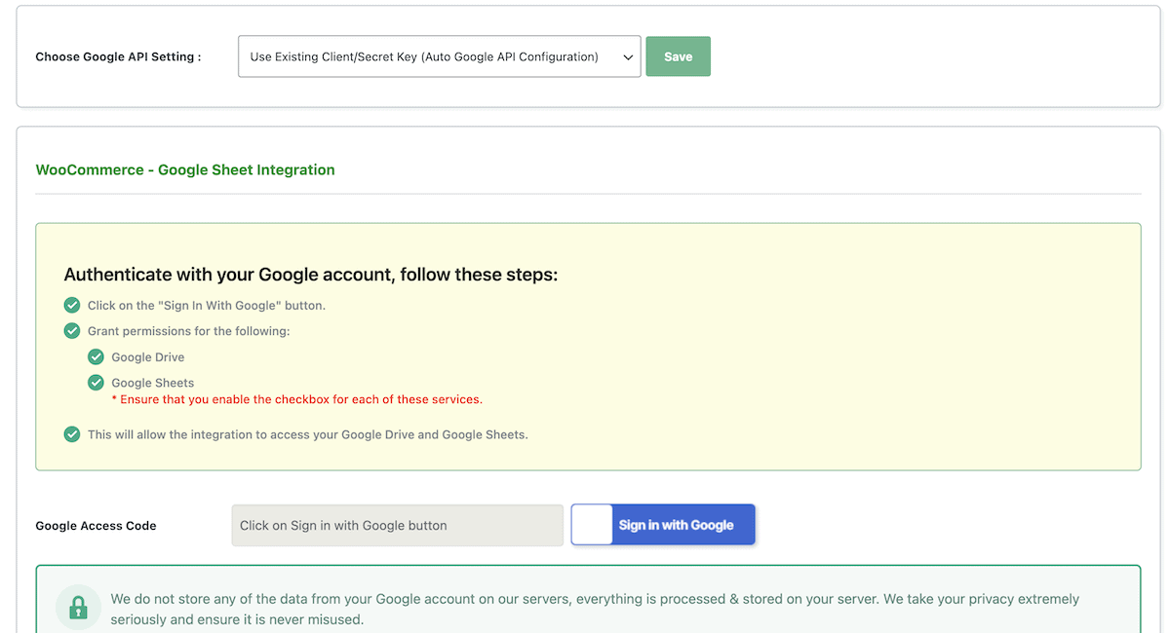The width and height of the screenshot is (1170, 633).
Task: Click the green Save button
Action: point(679,56)
